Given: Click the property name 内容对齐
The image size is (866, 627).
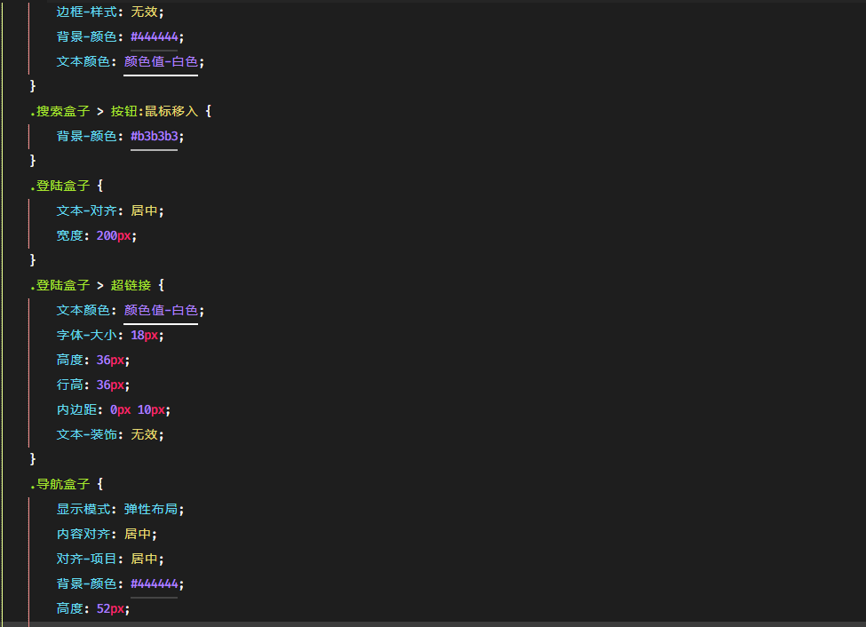Looking at the screenshot, I should pos(83,534).
